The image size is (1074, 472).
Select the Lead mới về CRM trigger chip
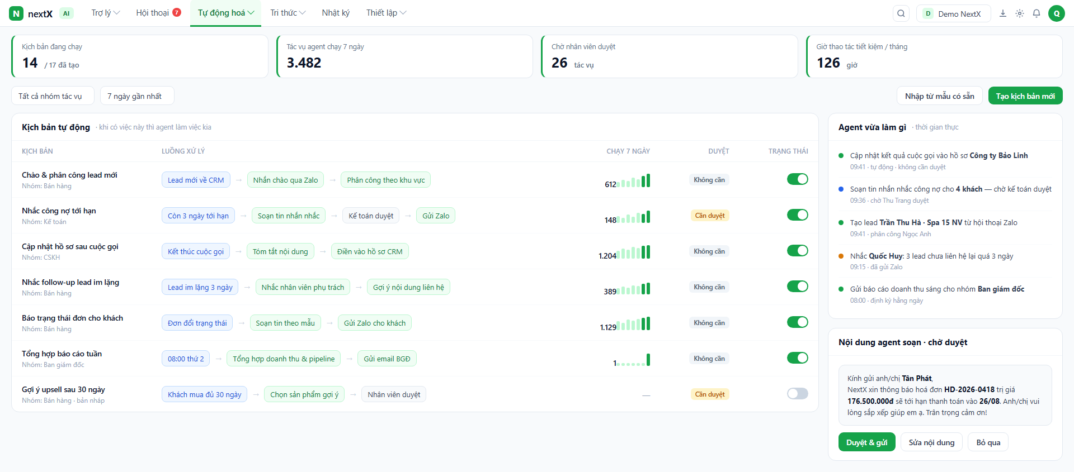click(196, 180)
